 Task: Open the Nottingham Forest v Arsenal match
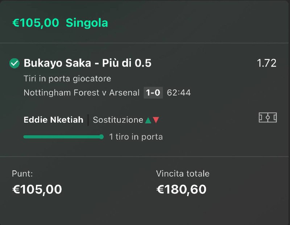(82, 93)
